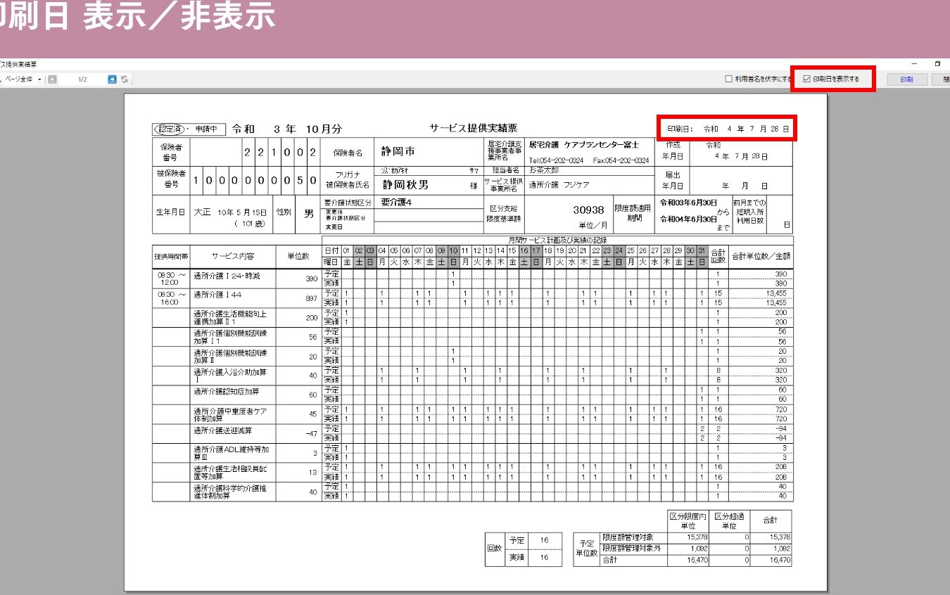Click 居宅介護 ケアプランセンター富士 office name

tap(583, 144)
